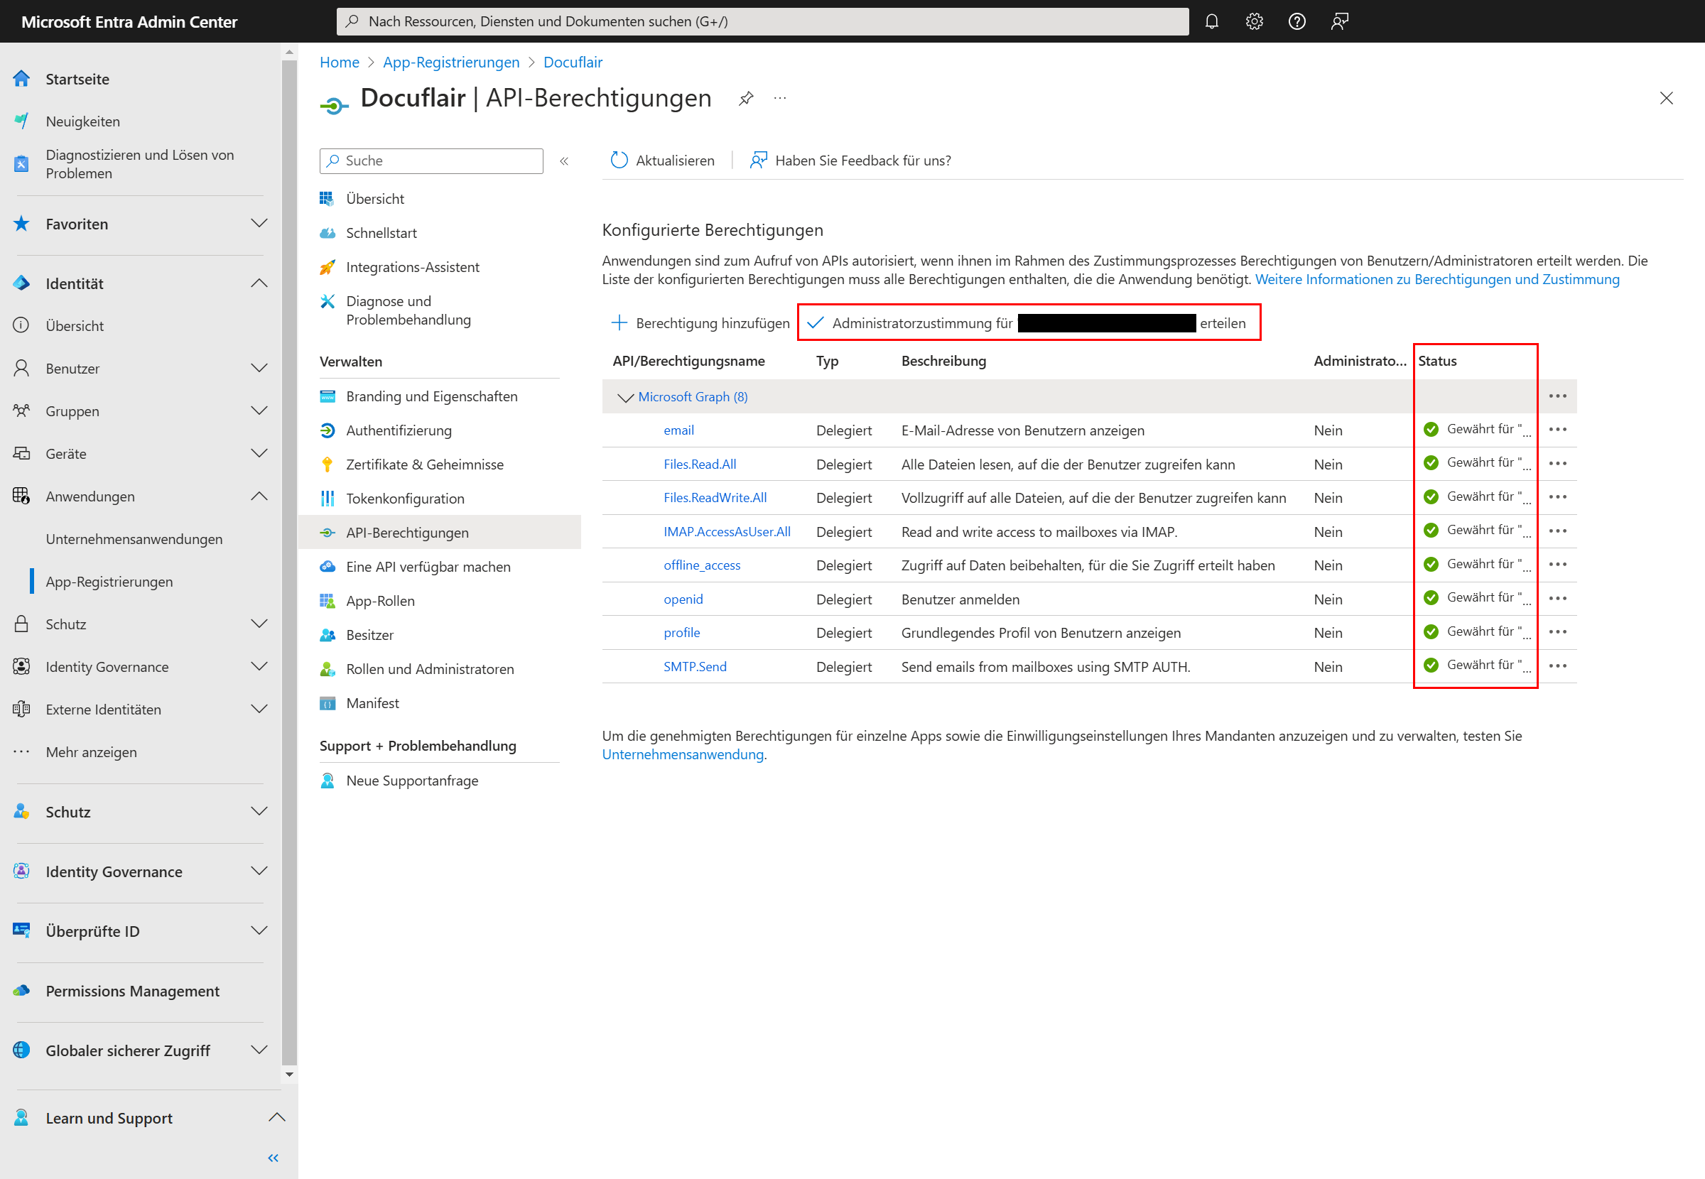Select the Manifest menu item
Image resolution: width=1705 pixels, height=1179 pixels.
tap(372, 704)
